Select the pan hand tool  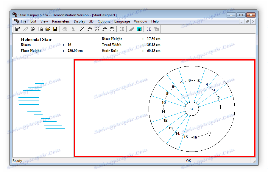(112, 29)
